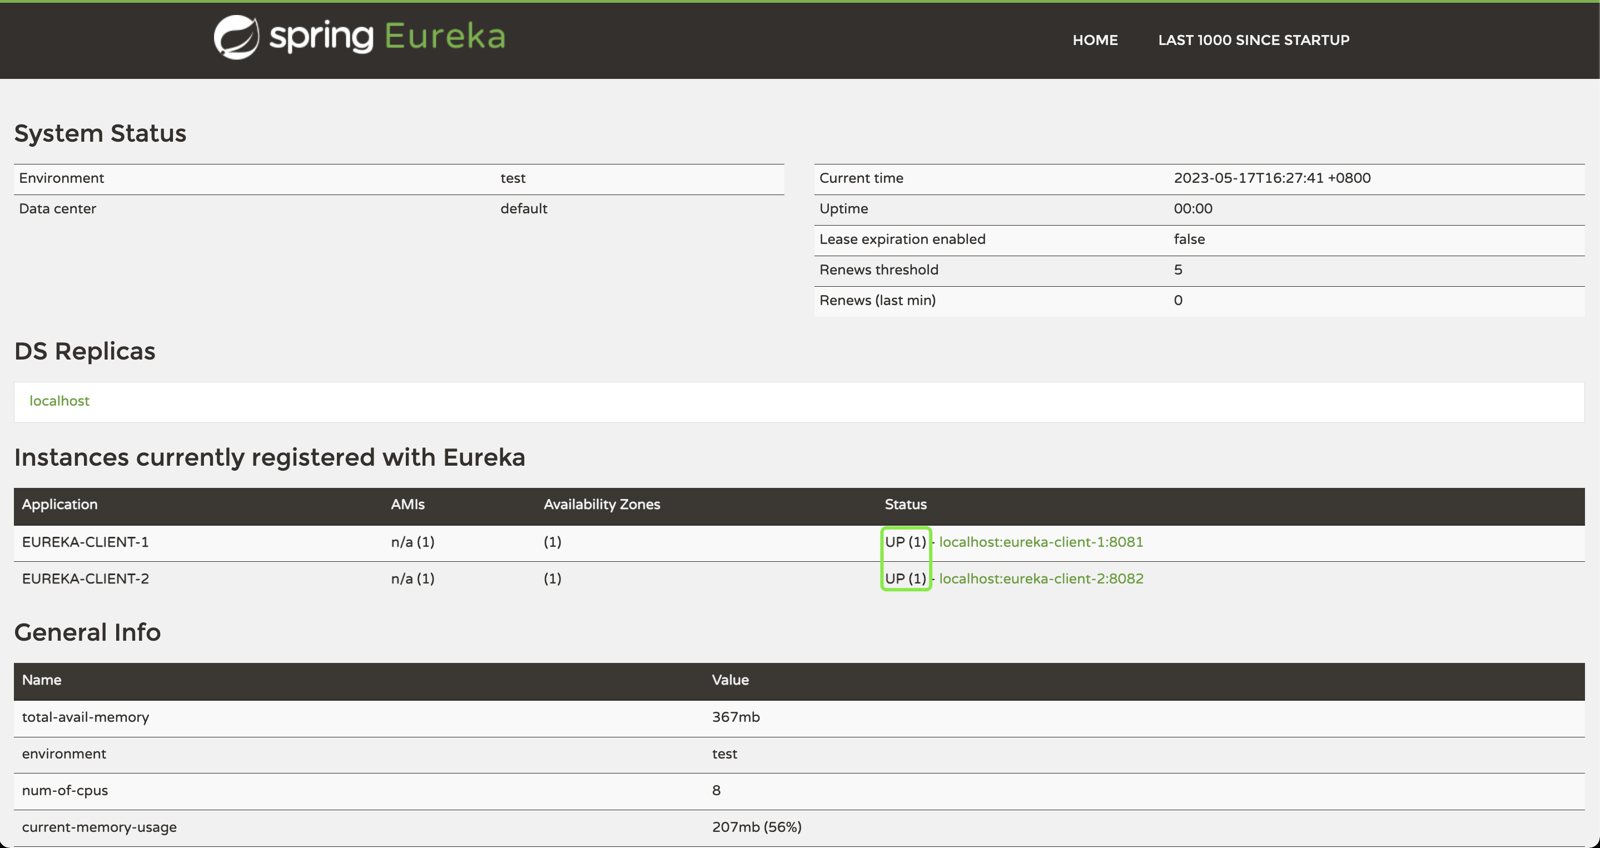Screen dimensions: 1600x848
Task: Select the Current time label
Action: 861,178
